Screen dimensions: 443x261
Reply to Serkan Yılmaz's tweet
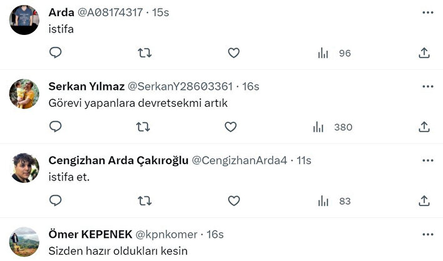55,127
